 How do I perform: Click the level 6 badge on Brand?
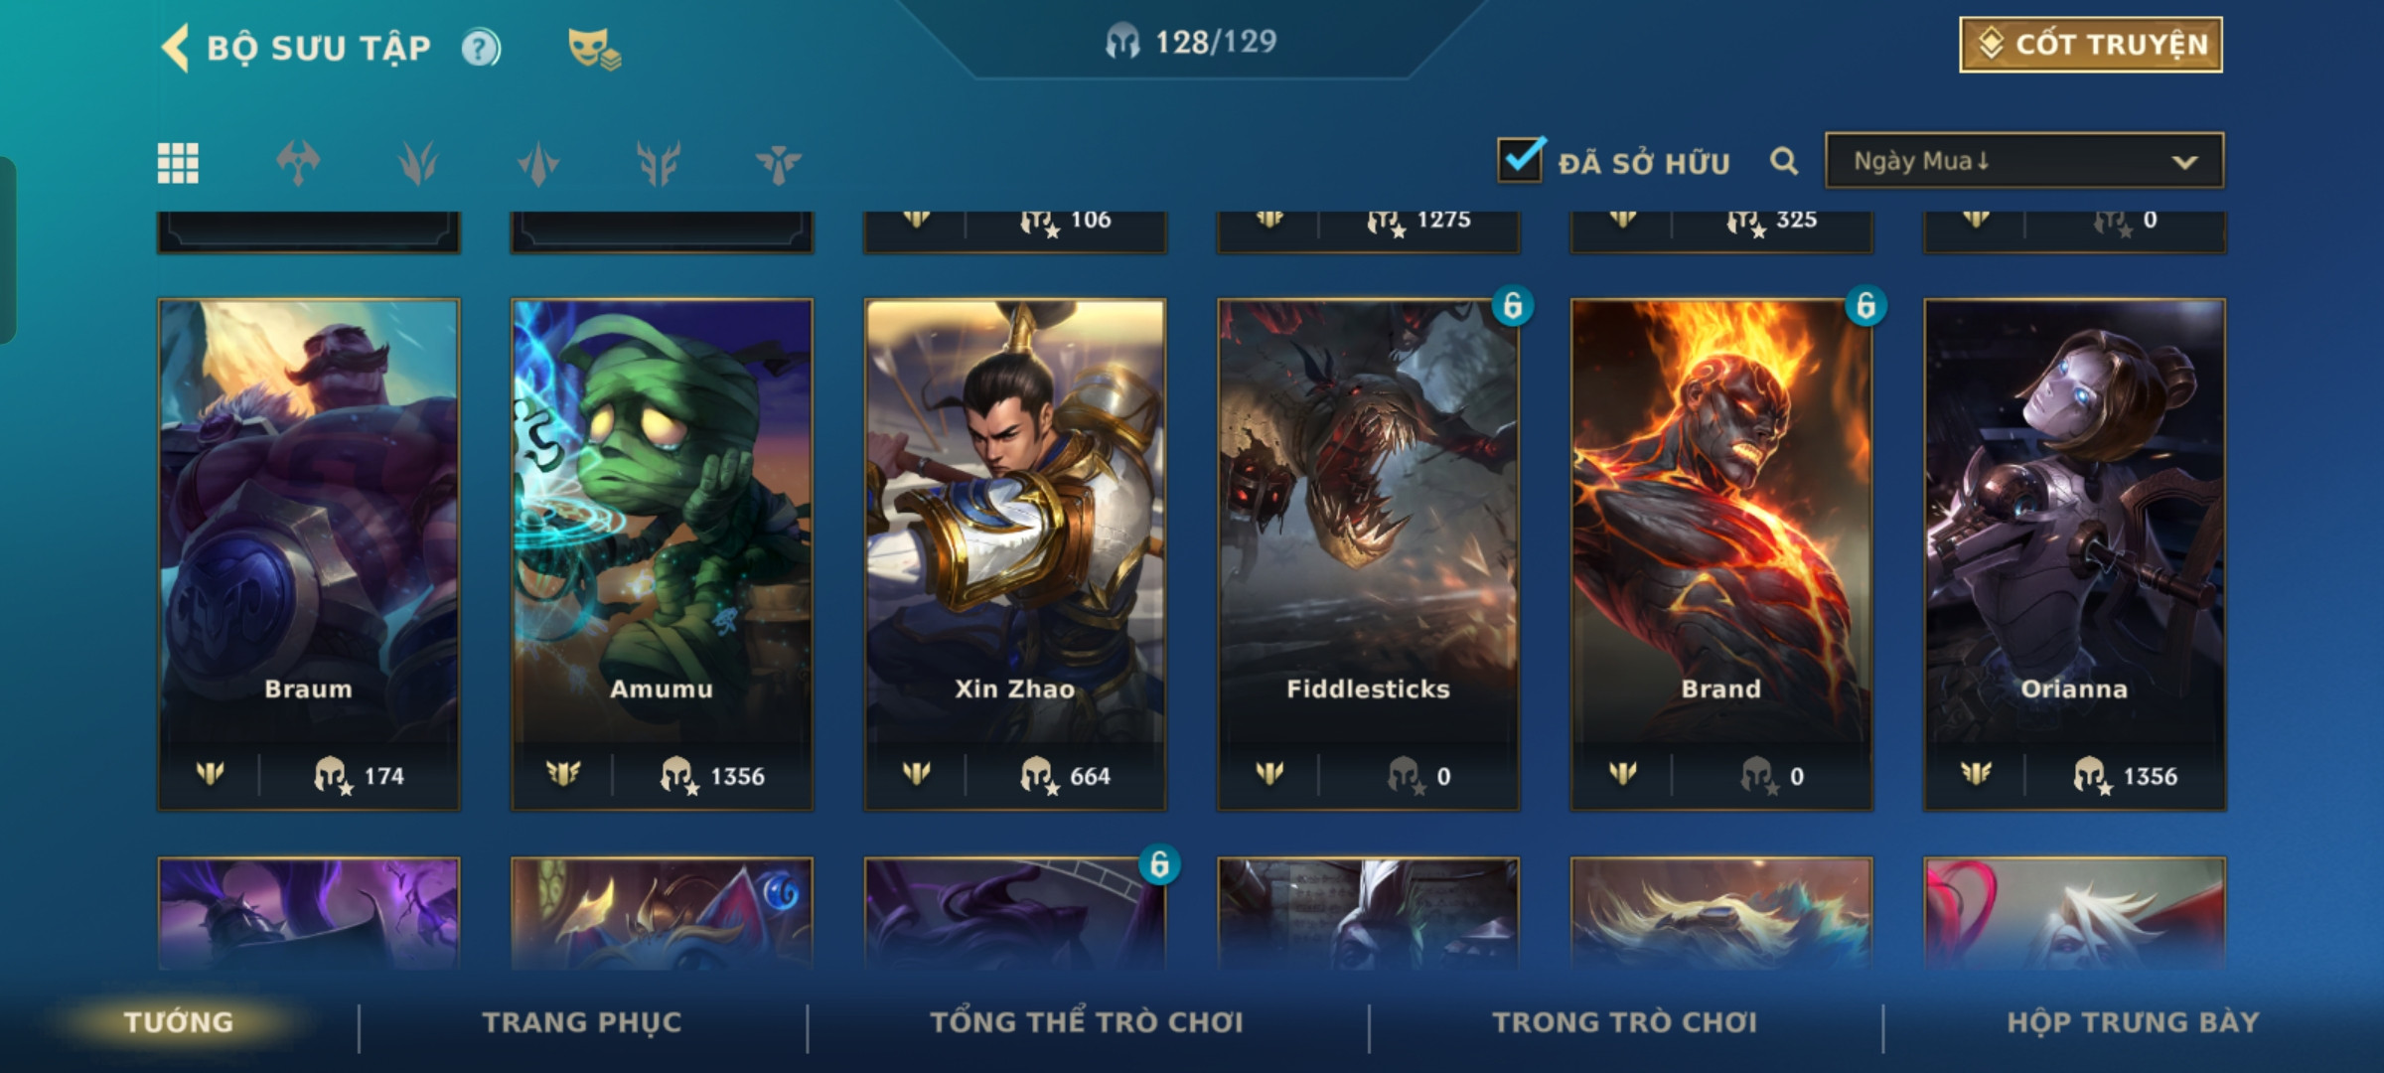click(x=1865, y=306)
